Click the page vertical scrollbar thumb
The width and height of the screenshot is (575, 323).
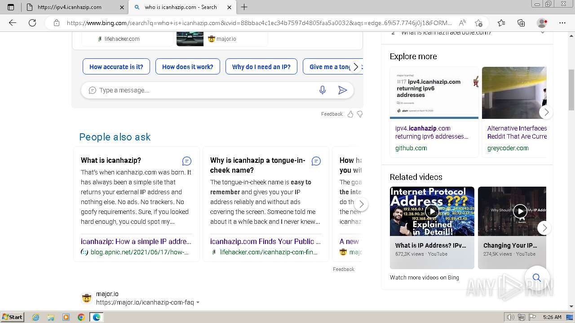coord(571,89)
